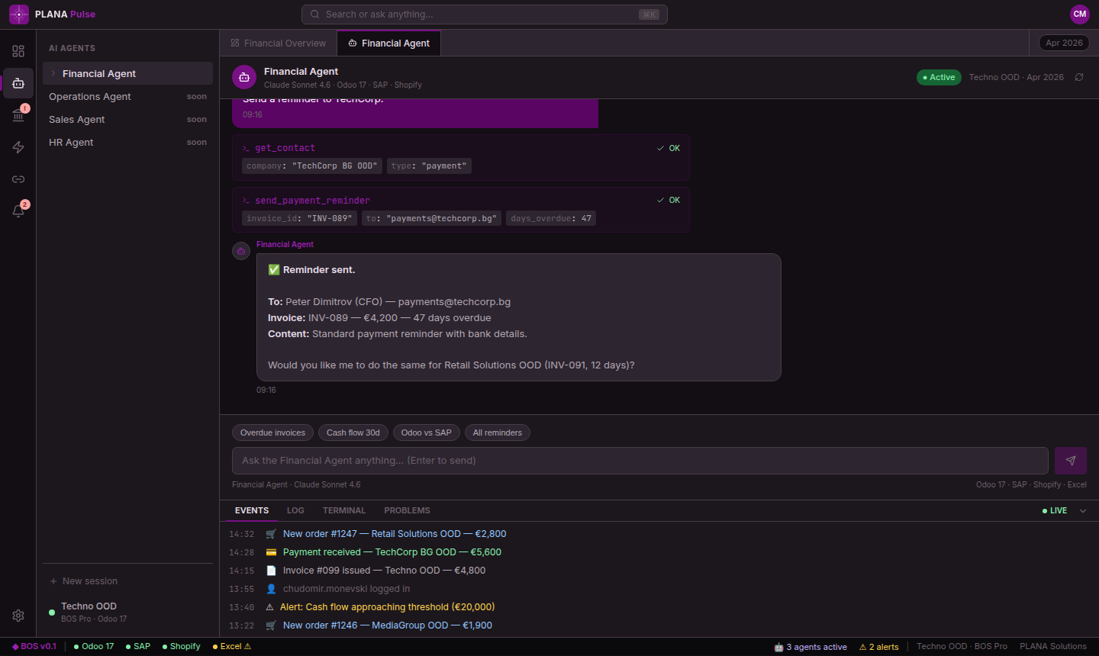Open settings gear in left sidebar
1099x656 pixels.
[x=18, y=616]
